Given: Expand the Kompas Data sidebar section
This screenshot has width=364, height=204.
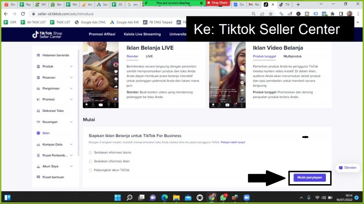Looking at the screenshot, I should [55, 144].
